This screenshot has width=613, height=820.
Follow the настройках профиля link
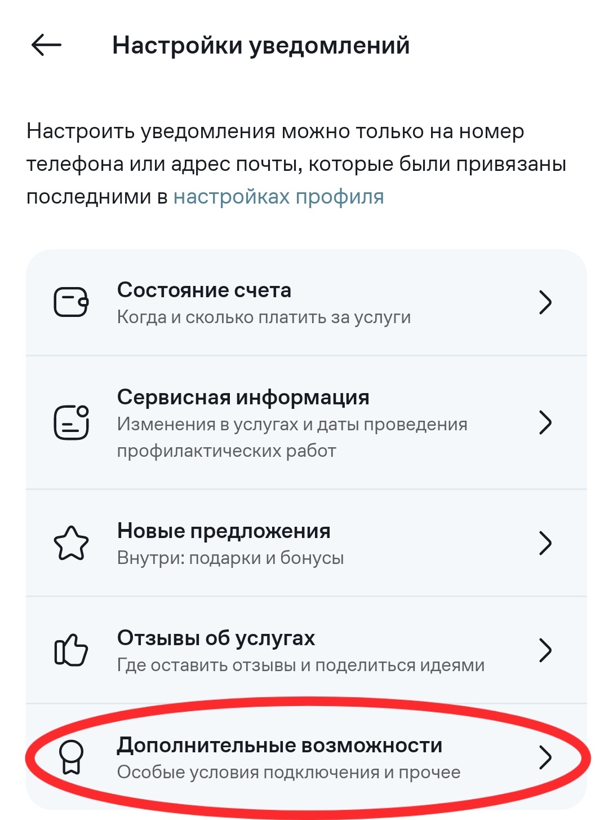278,197
